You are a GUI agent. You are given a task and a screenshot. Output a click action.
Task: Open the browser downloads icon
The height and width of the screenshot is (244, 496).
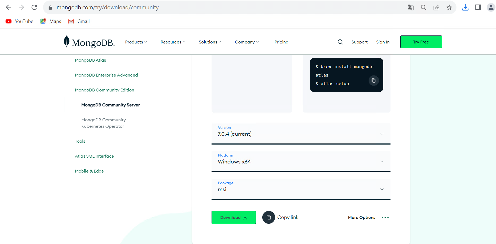(465, 7)
